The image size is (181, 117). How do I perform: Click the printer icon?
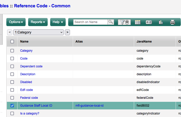tap(173, 22)
